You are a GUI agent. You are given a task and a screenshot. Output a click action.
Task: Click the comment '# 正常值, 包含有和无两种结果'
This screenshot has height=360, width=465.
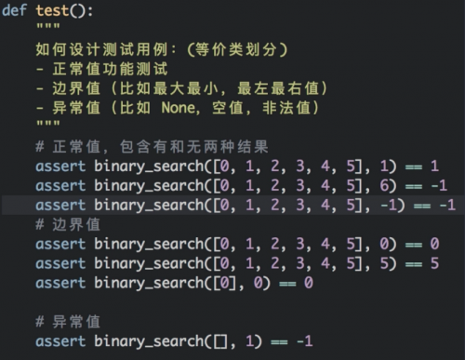point(152,147)
